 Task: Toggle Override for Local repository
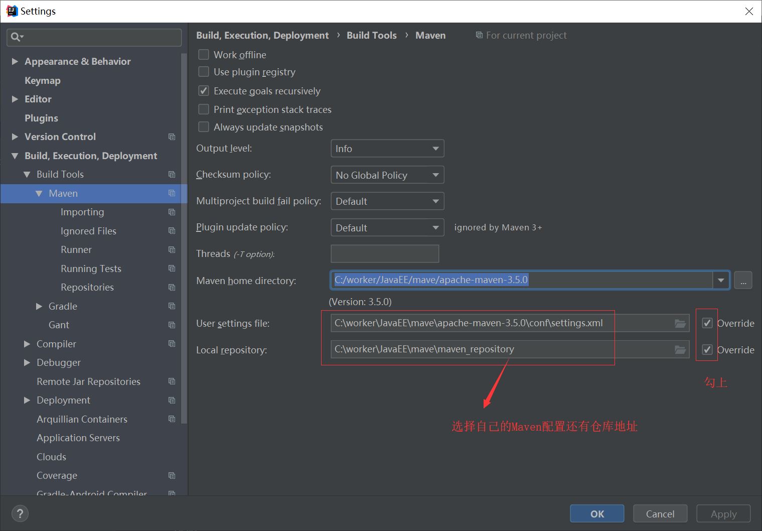[x=707, y=349]
